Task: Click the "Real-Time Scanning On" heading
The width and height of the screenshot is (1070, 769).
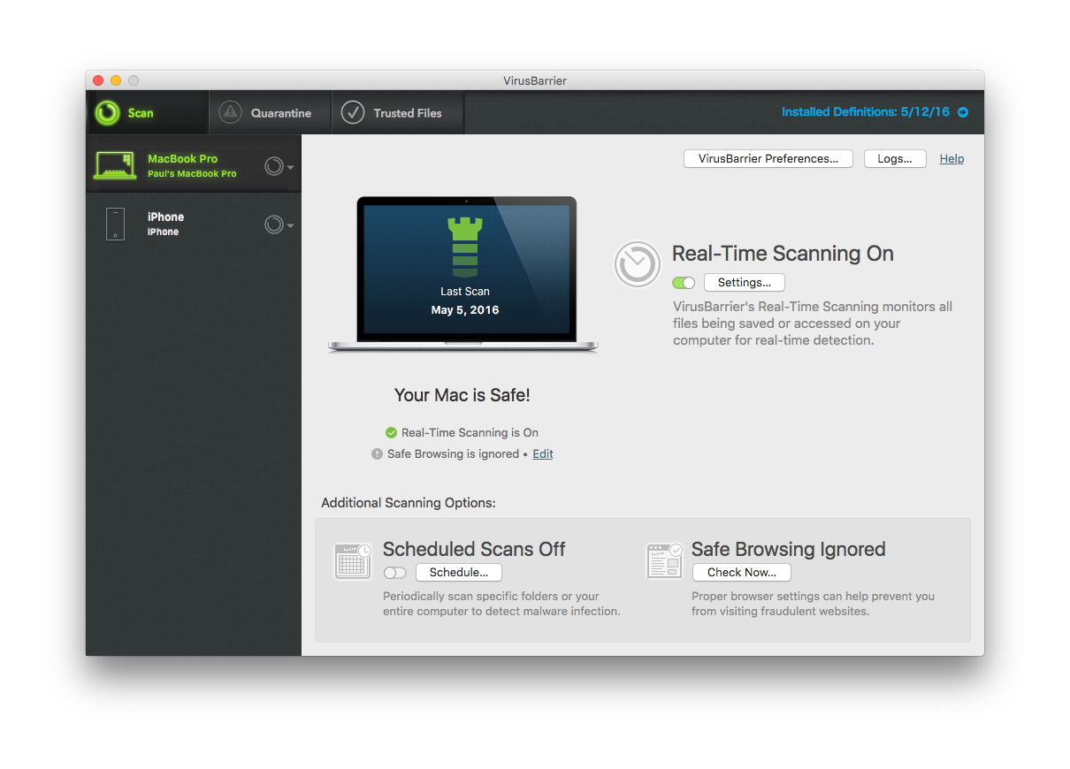Action: coord(783,254)
